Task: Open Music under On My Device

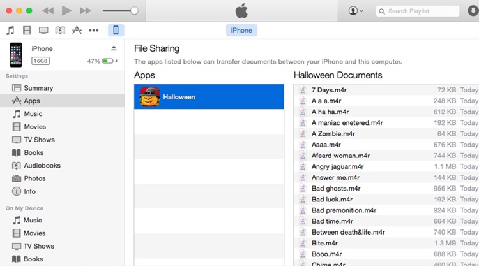Action: 62,220
